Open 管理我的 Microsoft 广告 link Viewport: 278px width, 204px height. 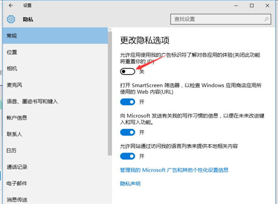click(174, 171)
